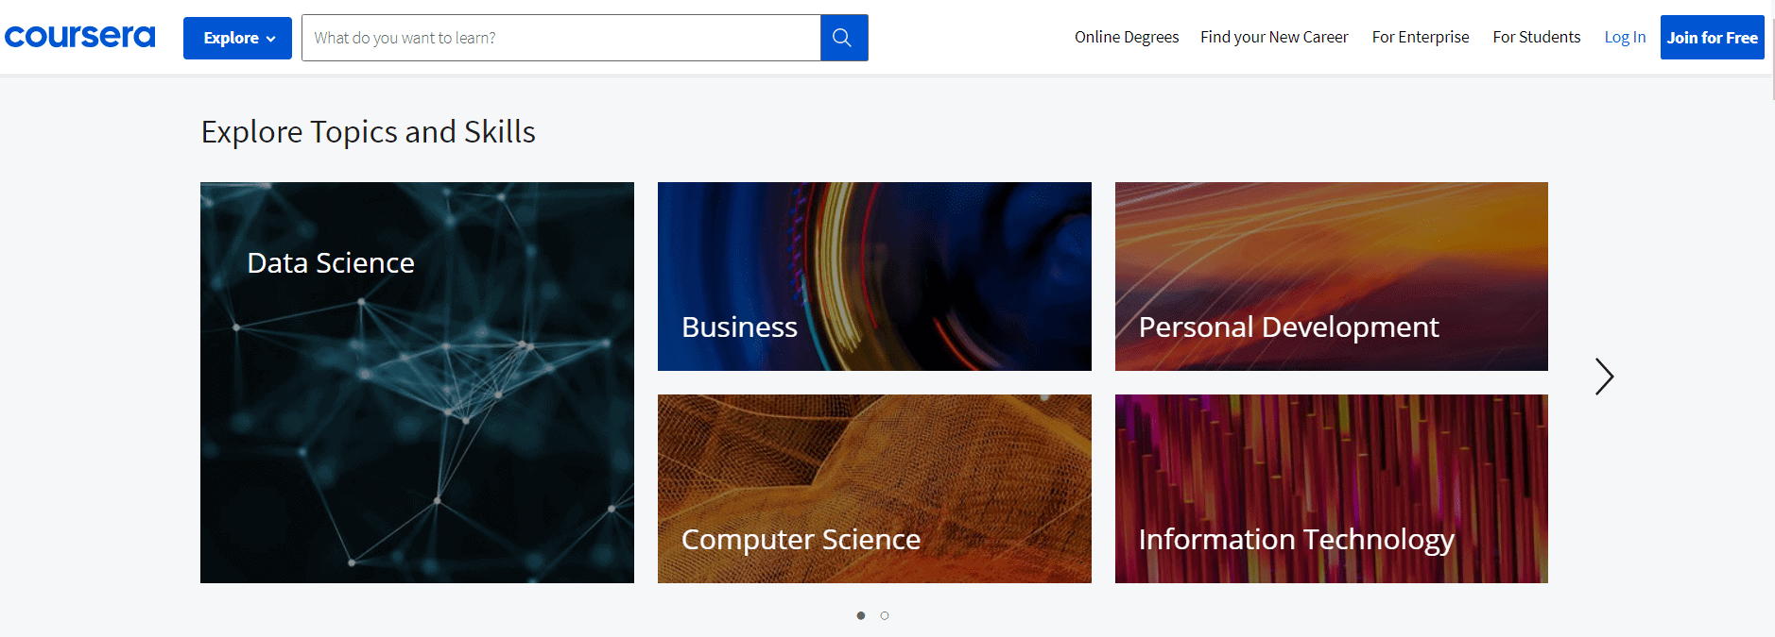Click the Join for Free button
The width and height of the screenshot is (1775, 637).
tap(1712, 38)
